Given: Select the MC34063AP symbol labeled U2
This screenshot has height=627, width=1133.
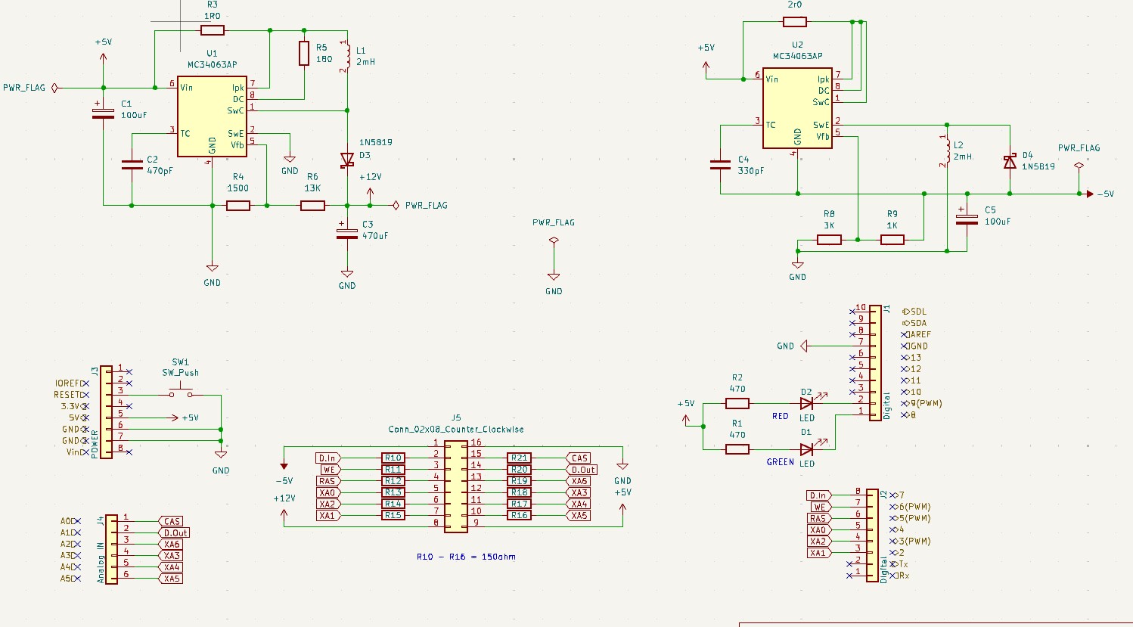Looking at the screenshot, I should [x=796, y=110].
